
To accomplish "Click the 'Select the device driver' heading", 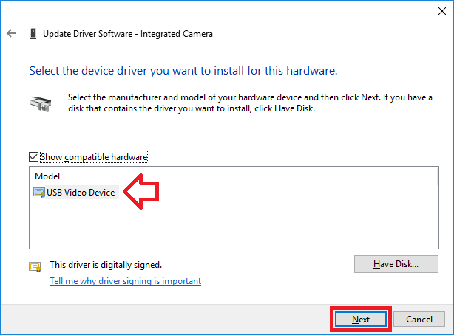I will [183, 72].
